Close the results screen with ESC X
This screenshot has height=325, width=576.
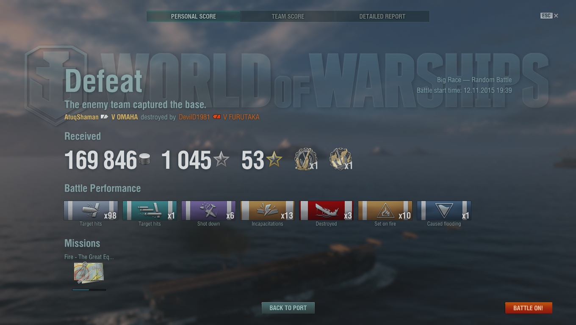(x=549, y=16)
